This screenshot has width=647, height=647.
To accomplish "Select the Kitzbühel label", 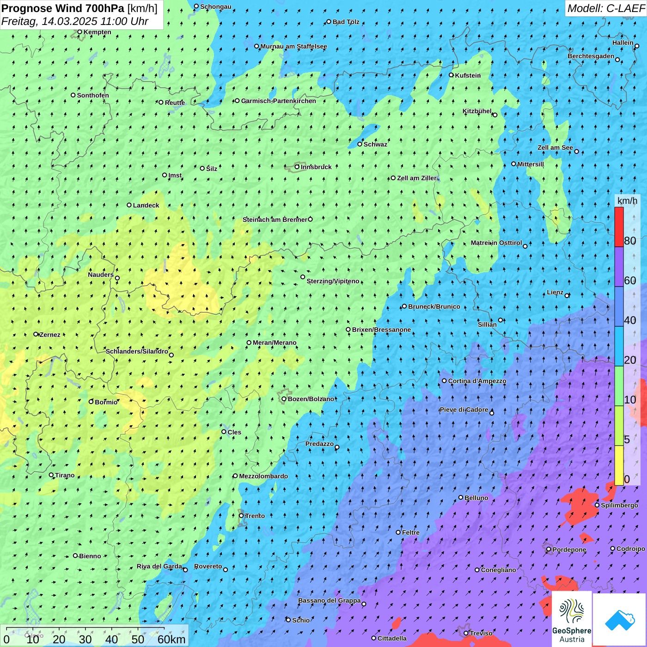I will [x=477, y=111].
